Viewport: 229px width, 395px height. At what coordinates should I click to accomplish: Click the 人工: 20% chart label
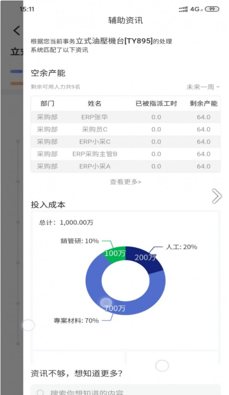tap(182, 247)
